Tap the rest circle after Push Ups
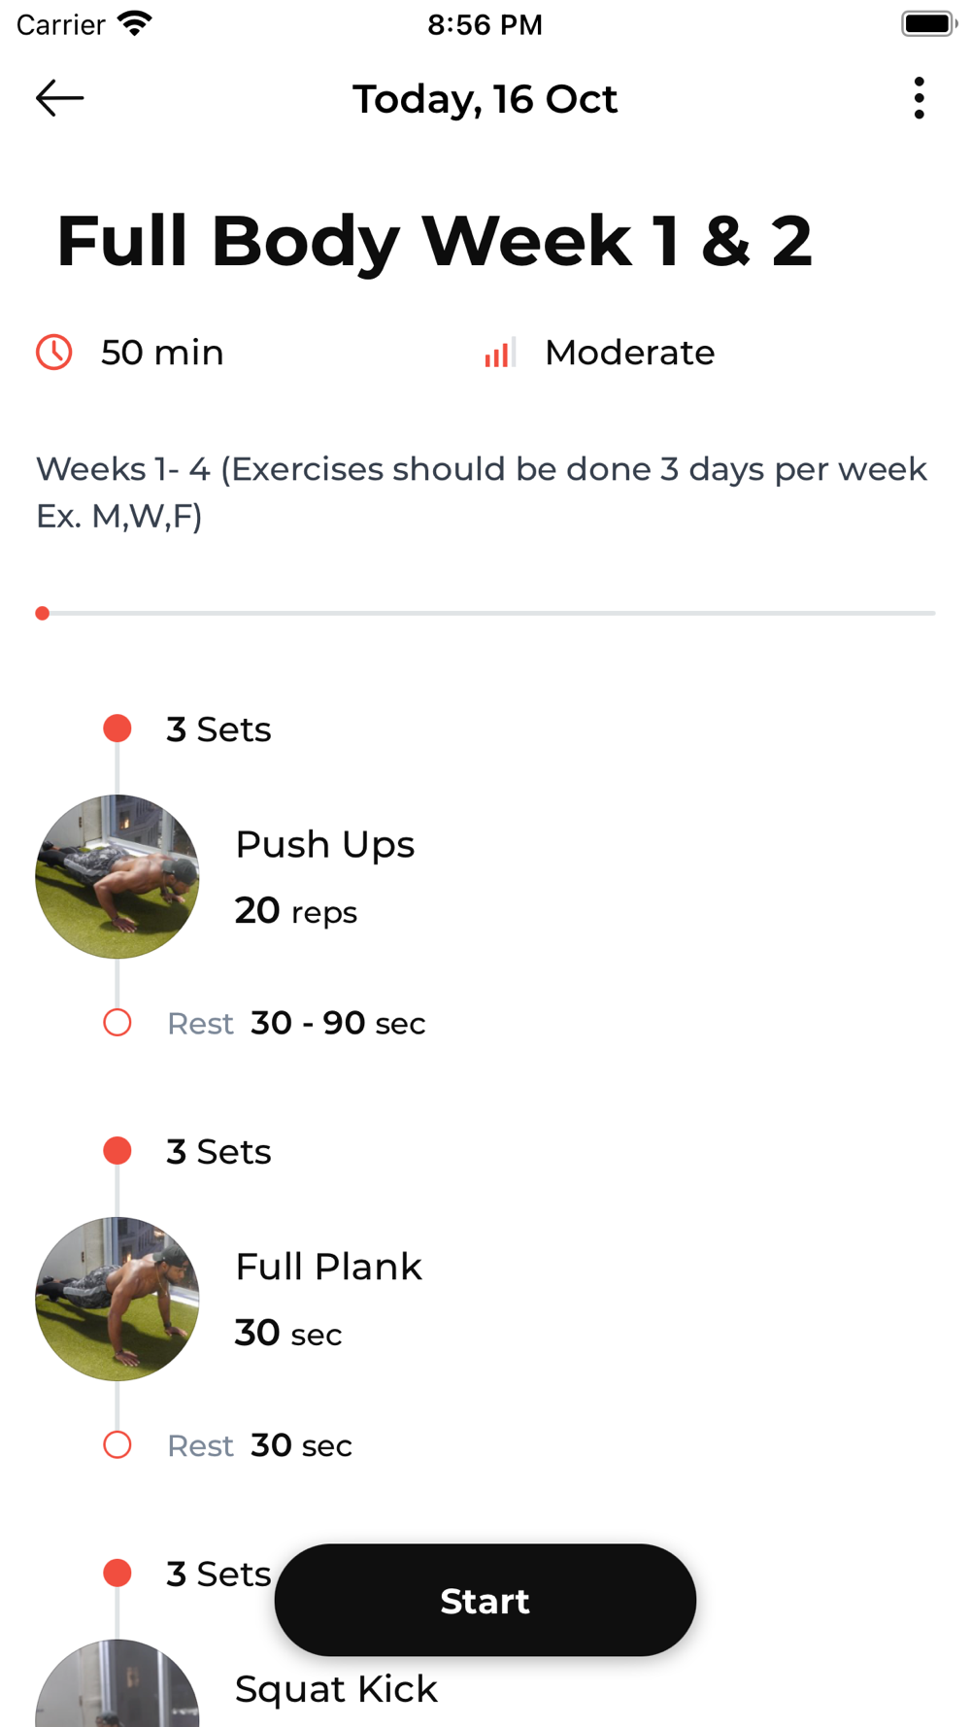Image resolution: width=971 pixels, height=1727 pixels. (x=117, y=1023)
